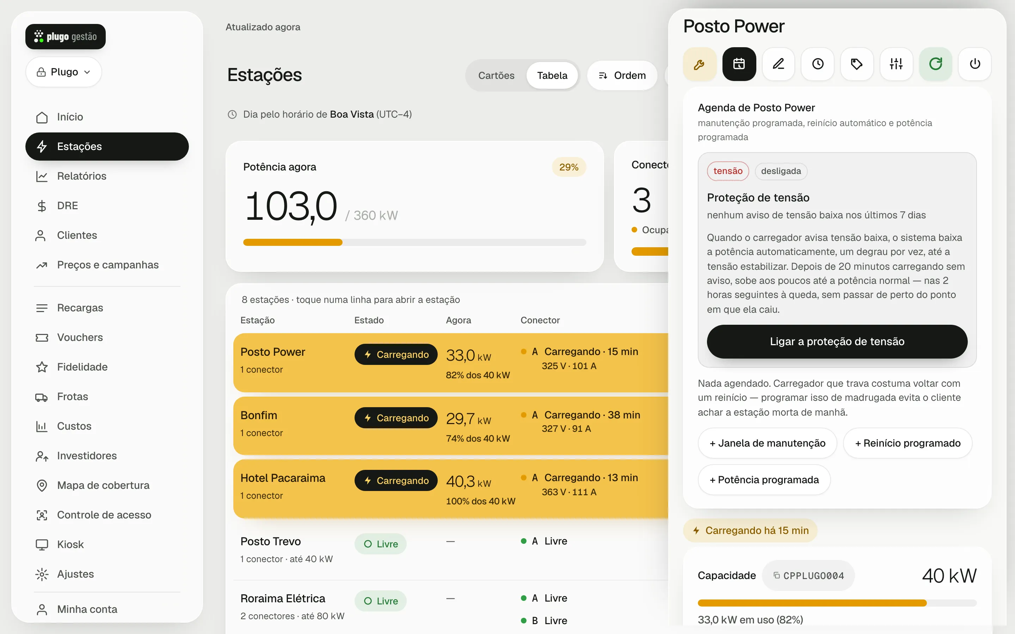Click the pencil edit icon
Image resolution: width=1015 pixels, height=634 pixels.
778,64
